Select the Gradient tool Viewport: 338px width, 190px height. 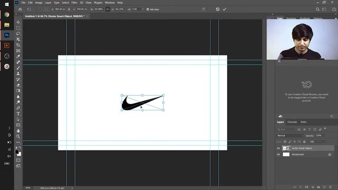click(18, 91)
